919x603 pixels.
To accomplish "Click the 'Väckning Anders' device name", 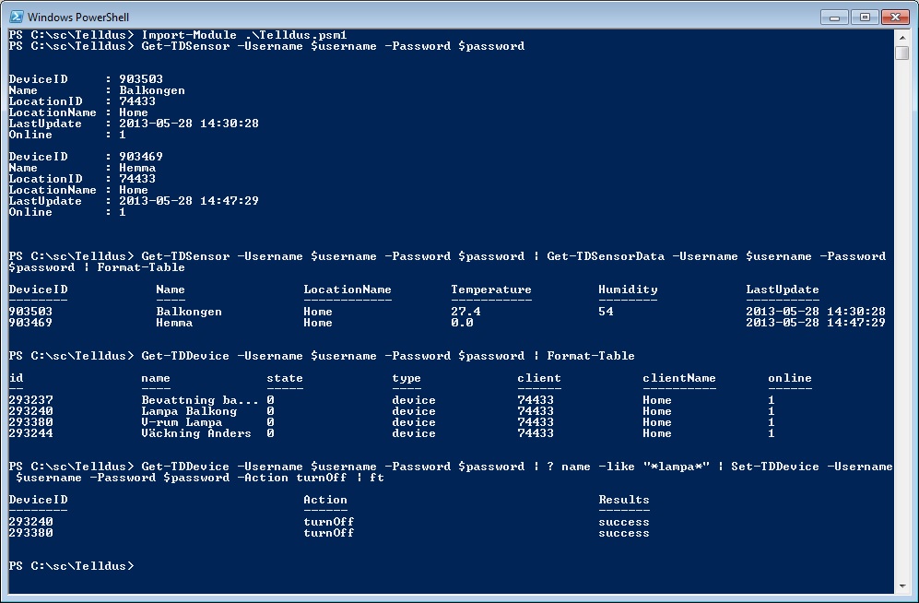I will click(x=196, y=433).
